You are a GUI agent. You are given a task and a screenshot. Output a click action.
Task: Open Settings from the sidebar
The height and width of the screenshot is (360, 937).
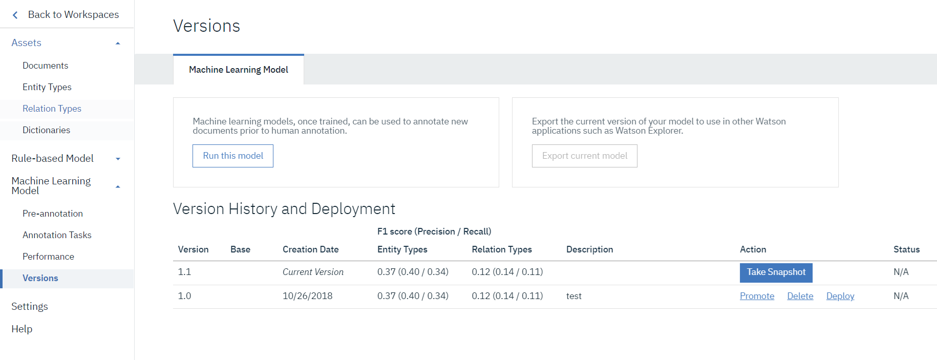[x=29, y=306]
